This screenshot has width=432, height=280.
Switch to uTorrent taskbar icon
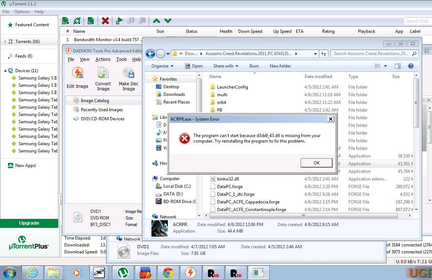pos(123,273)
